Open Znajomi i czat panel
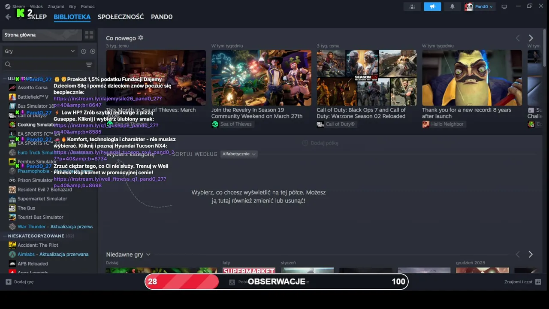549x309 pixels. [x=523, y=282]
